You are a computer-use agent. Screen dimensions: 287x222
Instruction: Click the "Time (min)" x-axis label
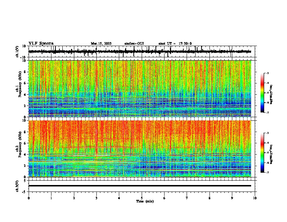coord(145,201)
